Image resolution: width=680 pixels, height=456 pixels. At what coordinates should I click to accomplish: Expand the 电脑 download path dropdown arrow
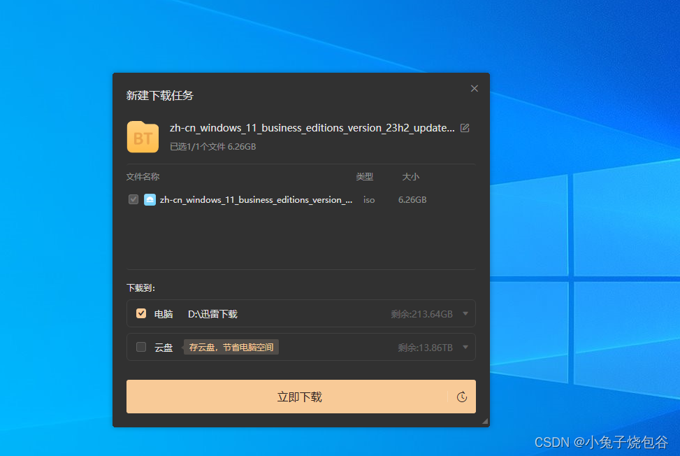point(465,313)
